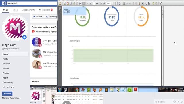Open the Appointments tab
184x104 pixels.
[x=28, y=10]
